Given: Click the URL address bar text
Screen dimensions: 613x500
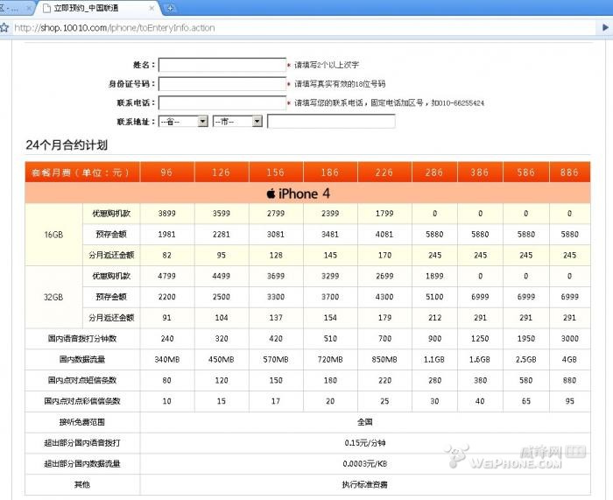Looking at the screenshot, I should click(115, 28).
